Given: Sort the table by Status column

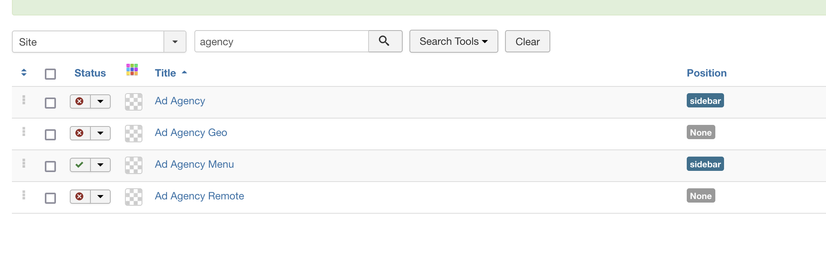Looking at the screenshot, I should click(x=90, y=73).
